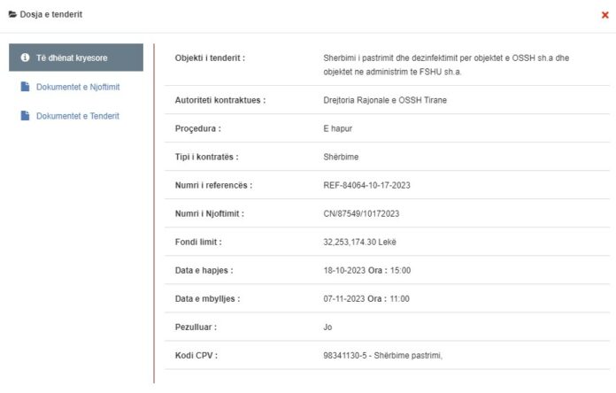The image size is (616, 393).
Task: Switch to the Dokumentet e Tenderit tab
Action: tap(77, 116)
